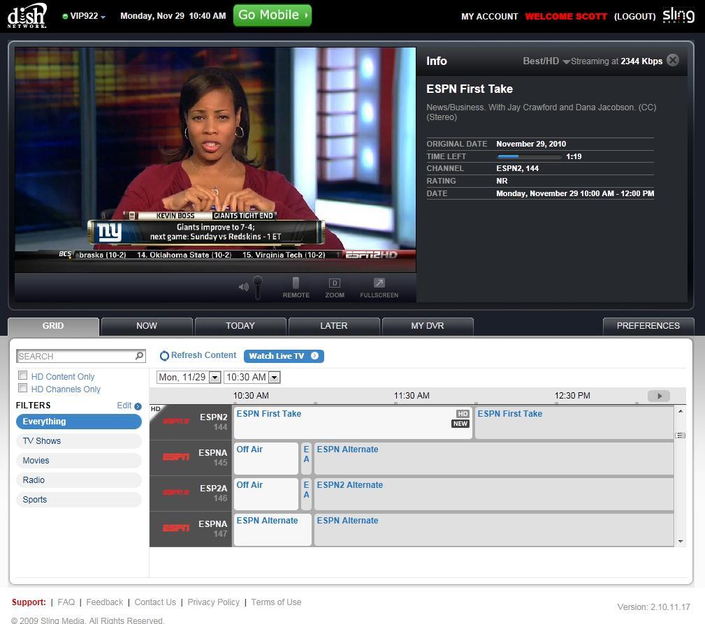Click the ESPNA 145 channel logo

176,457
